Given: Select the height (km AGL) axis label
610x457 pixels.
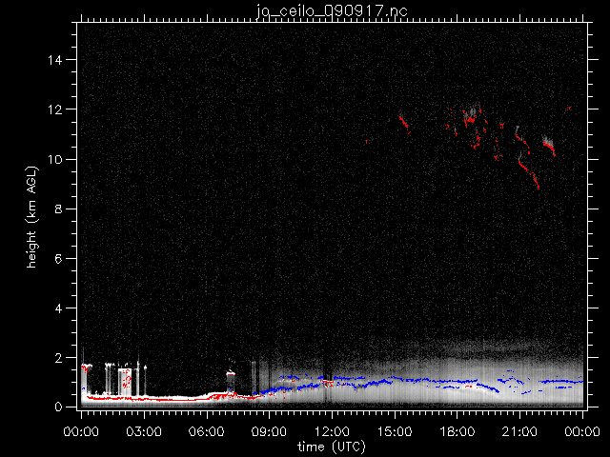Looking at the screenshot, I should 31,215.
